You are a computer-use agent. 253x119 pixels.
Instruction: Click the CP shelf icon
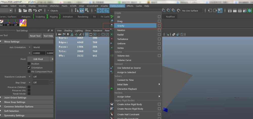(15, 23)
